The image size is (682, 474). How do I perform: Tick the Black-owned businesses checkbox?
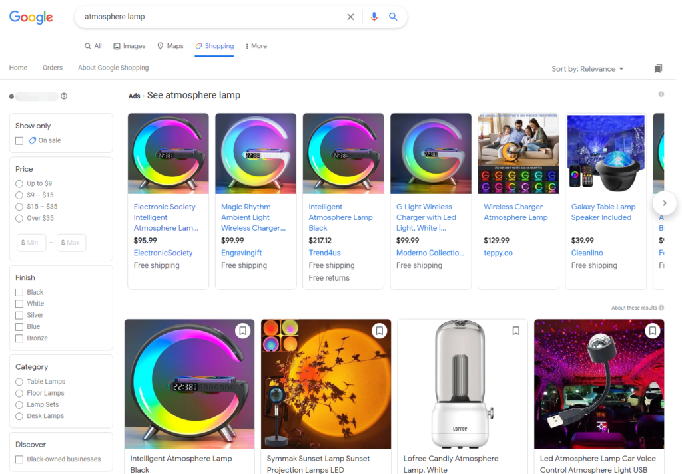[19, 459]
